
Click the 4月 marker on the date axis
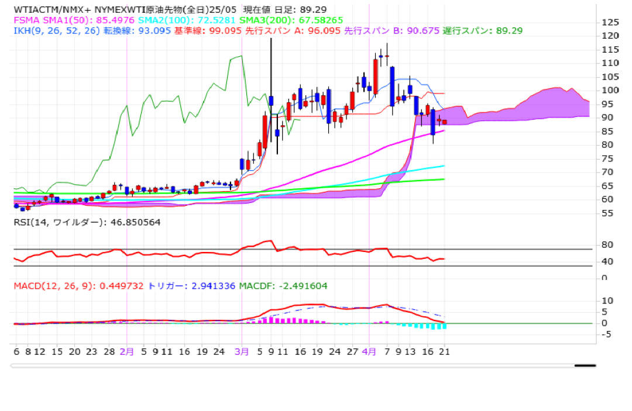click(x=369, y=352)
